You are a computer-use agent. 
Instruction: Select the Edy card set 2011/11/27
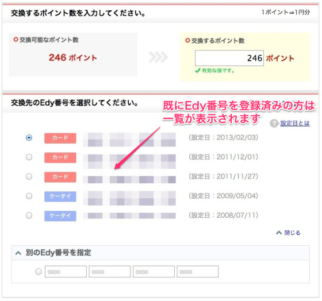29,176
